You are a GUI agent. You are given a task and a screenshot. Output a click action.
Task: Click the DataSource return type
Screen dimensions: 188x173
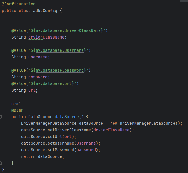[x=40, y=117]
